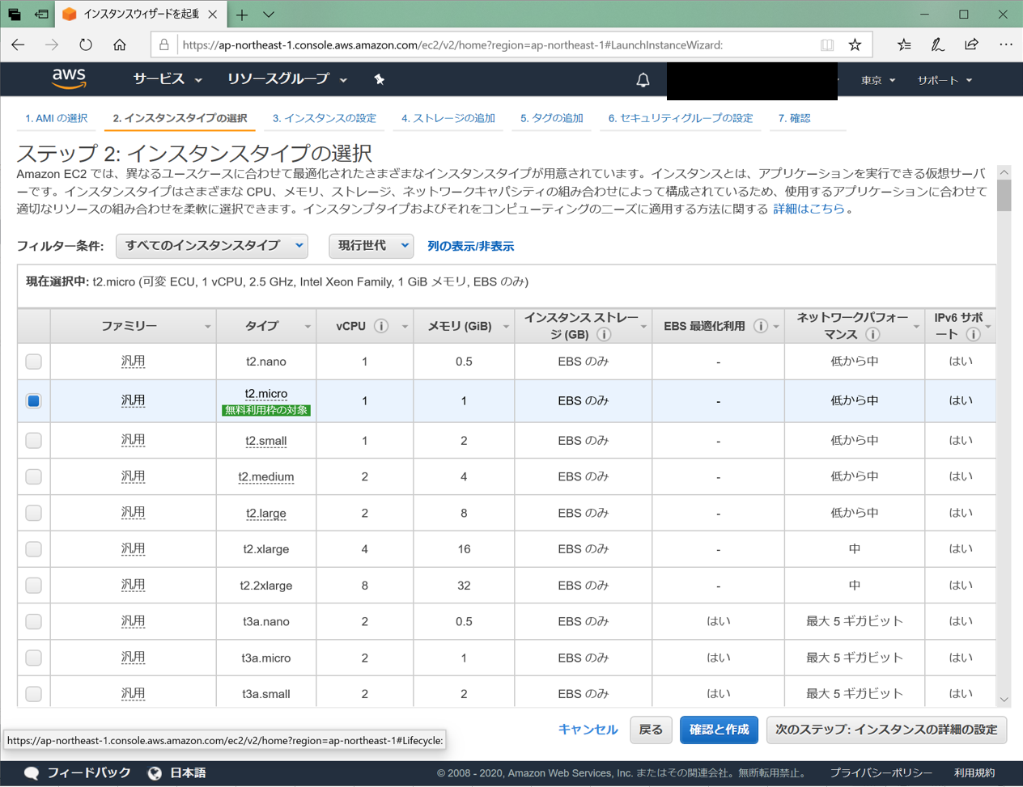The width and height of the screenshot is (1023, 787).
Task: Open the 現行世代 generation dropdown
Action: tap(371, 246)
